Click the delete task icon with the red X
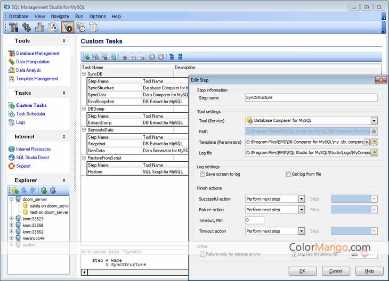Screen dimensions: 389x281 pyautogui.click(x=104, y=57)
